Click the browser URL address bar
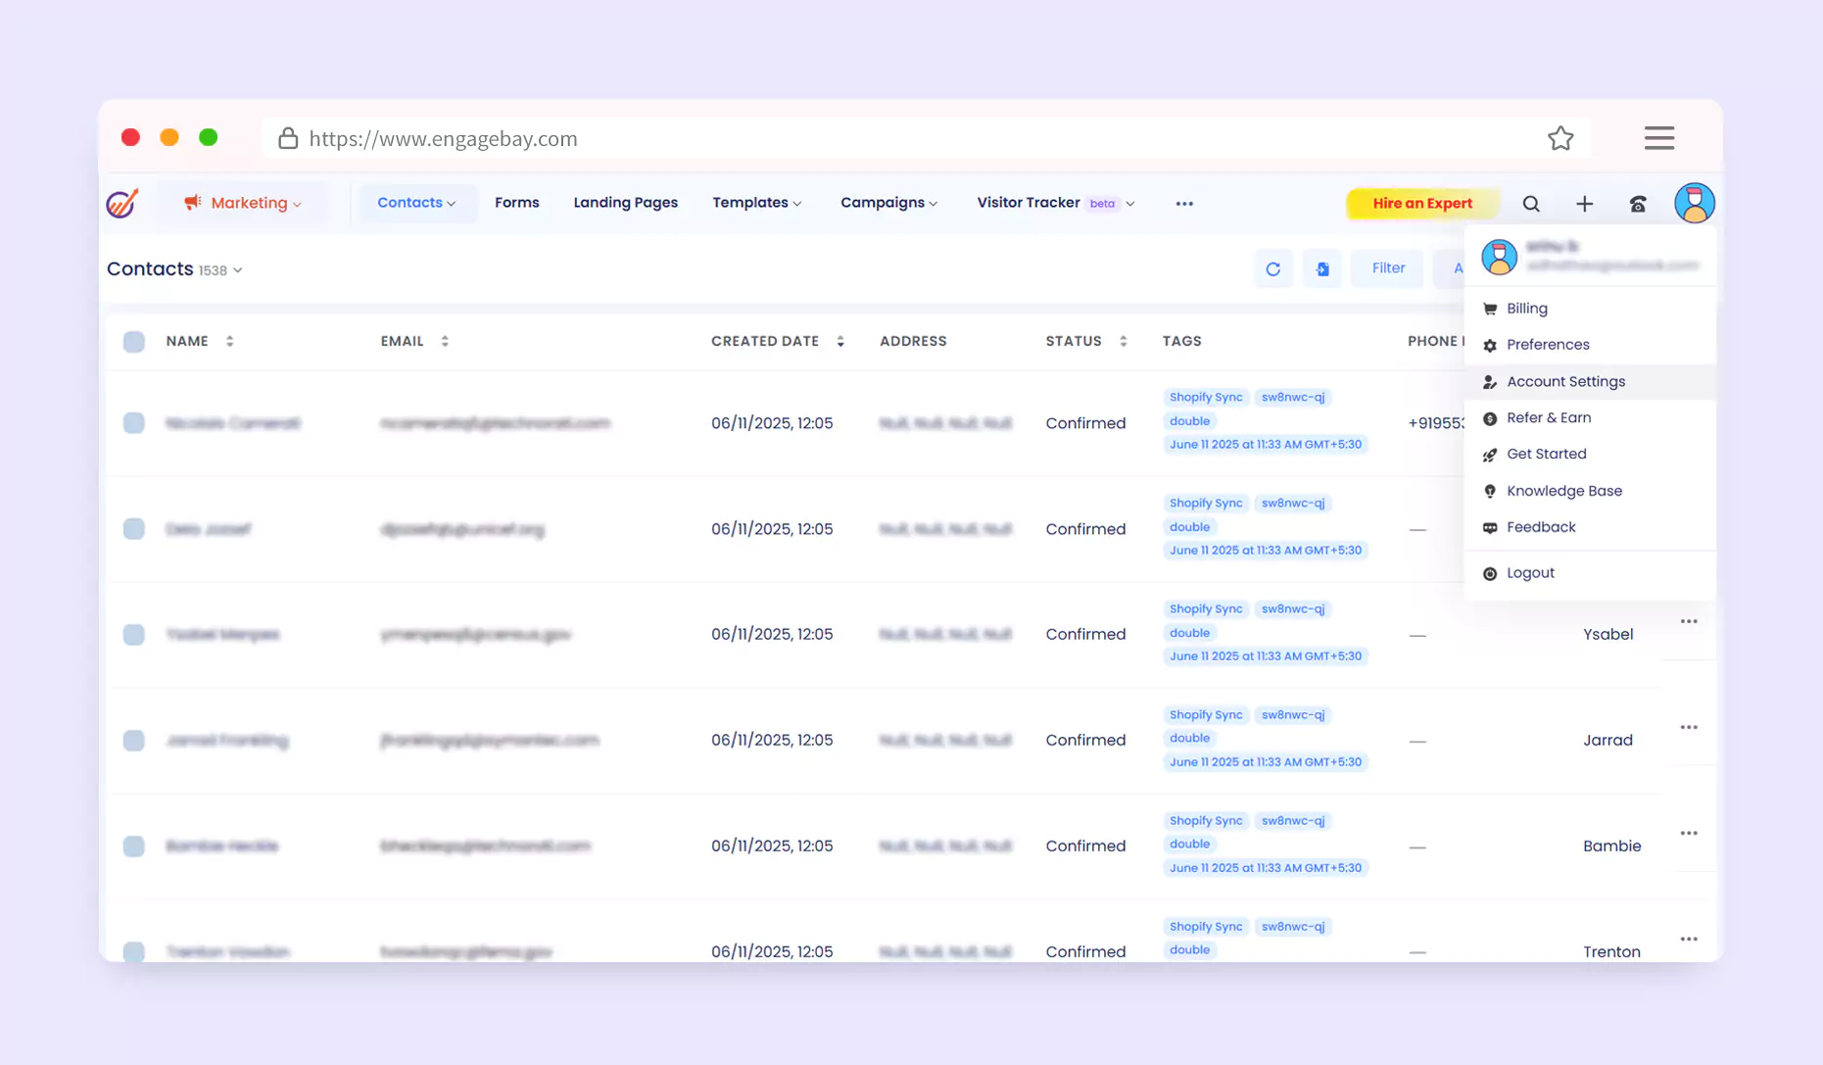The image size is (1823, 1065). click(882, 138)
